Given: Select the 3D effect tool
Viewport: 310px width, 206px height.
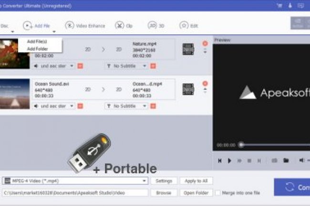Looking at the screenshot, I should pyautogui.click(x=153, y=25).
